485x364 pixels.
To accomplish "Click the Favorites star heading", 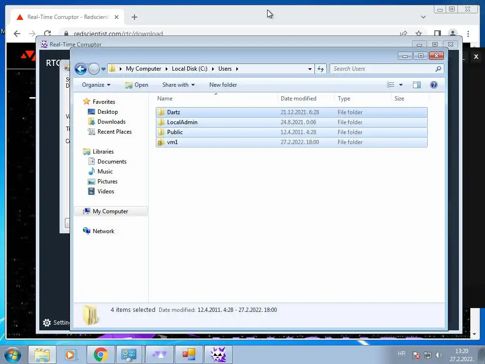I will point(99,101).
